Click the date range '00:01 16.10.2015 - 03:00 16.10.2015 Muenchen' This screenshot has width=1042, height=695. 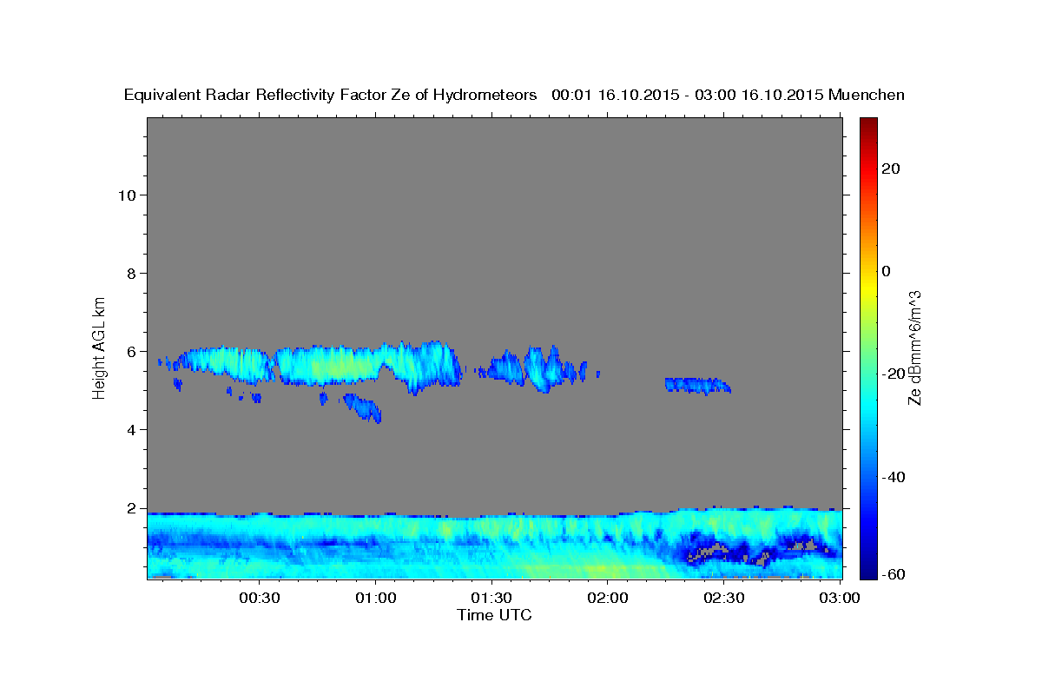[x=729, y=95]
